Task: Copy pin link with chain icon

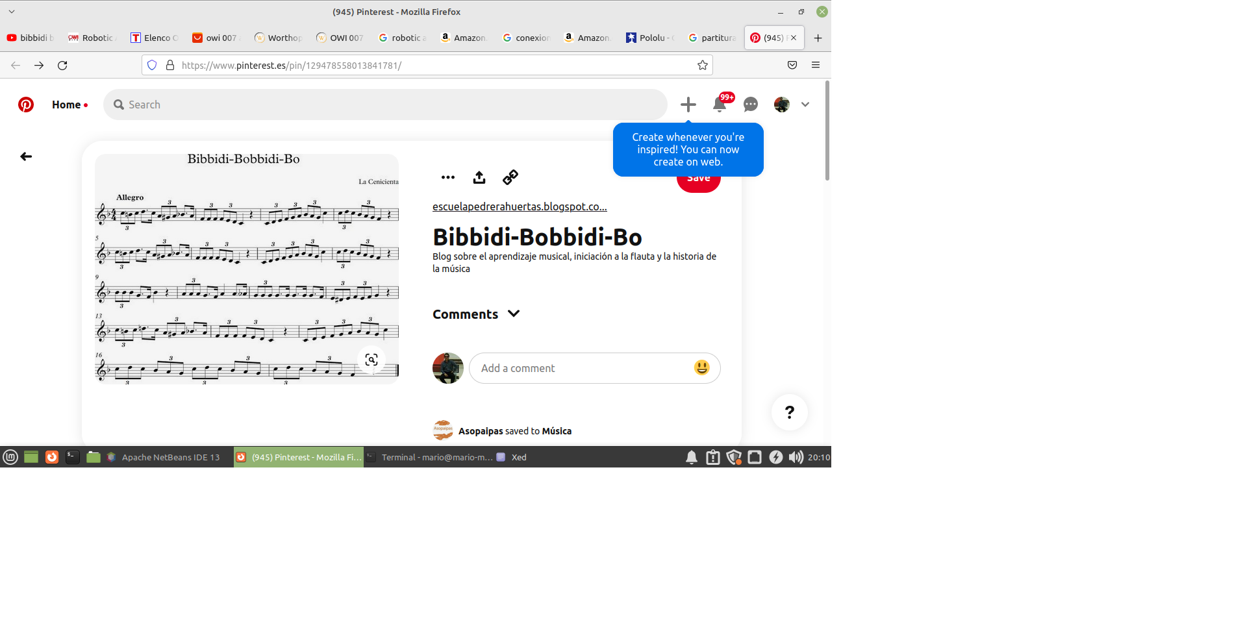Action: pos(510,177)
